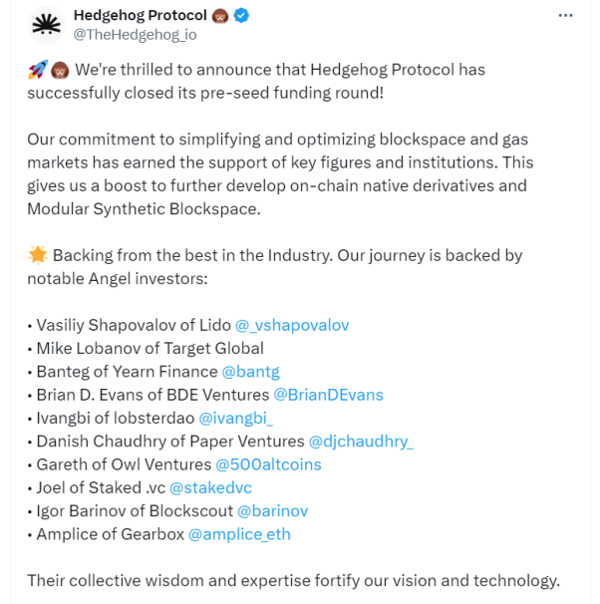Go to the @djchaudhry_ profile mention
This screenshot has width=600, height=604.
pyautogui.click(x=361, y=442)
